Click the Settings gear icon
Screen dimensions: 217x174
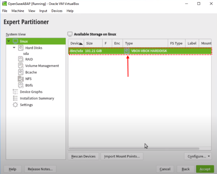15,105
